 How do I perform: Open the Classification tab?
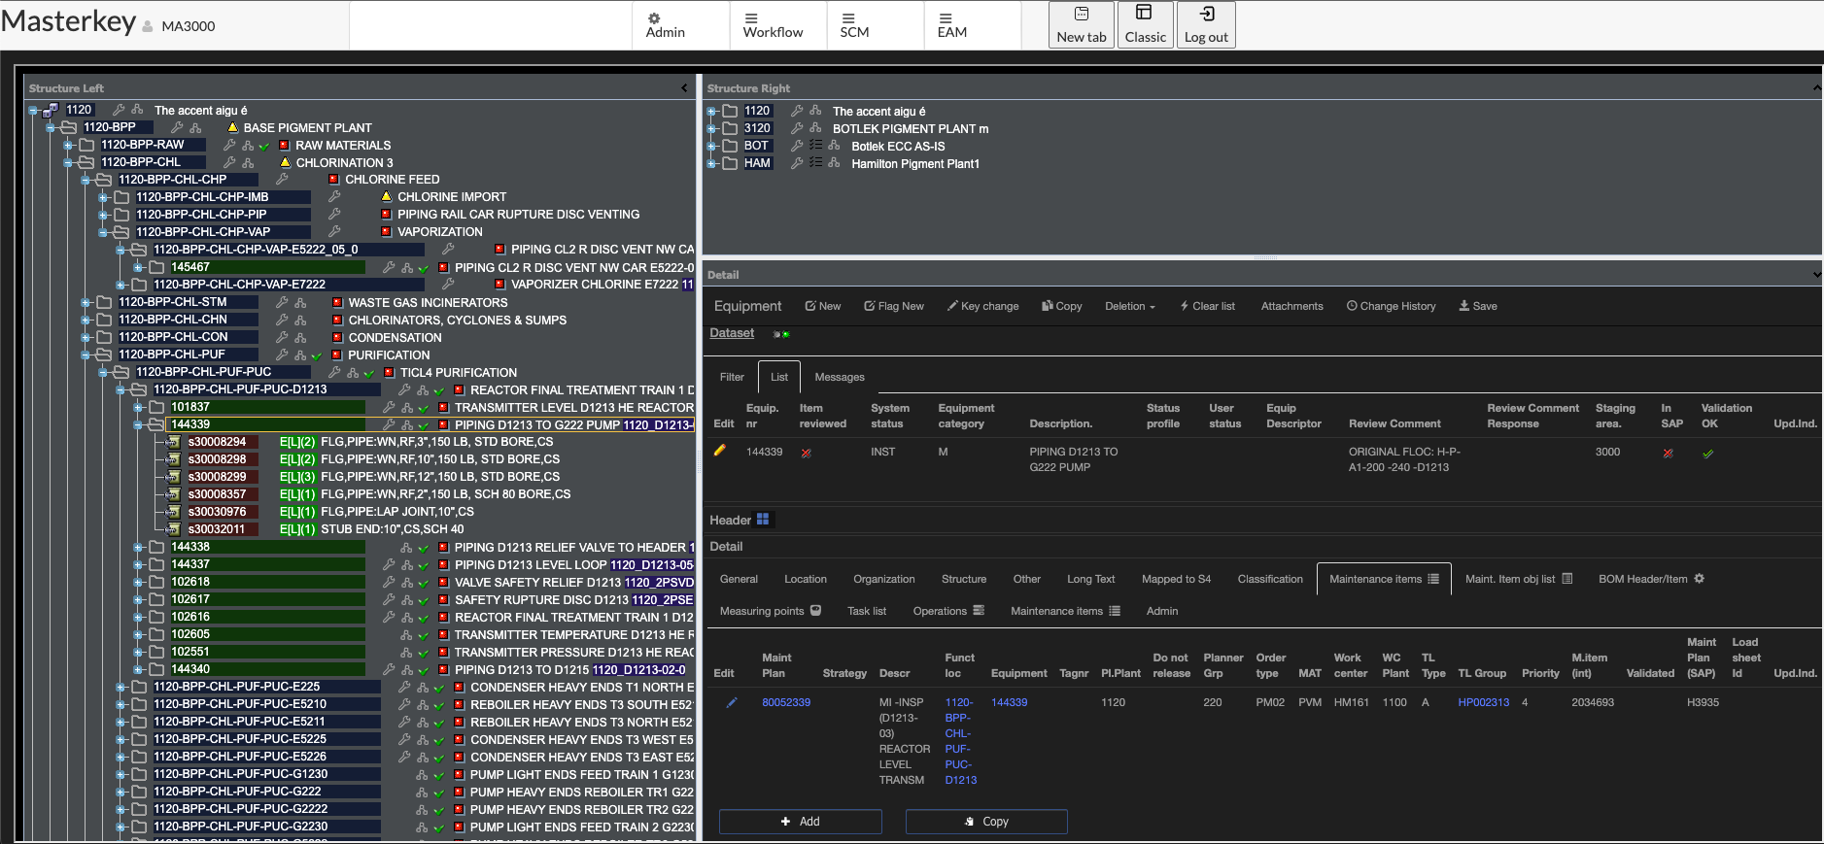point(1269,579)
